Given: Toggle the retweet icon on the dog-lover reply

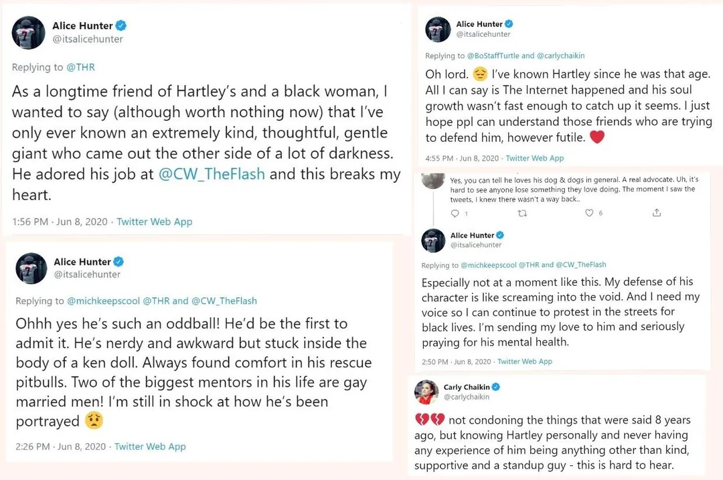Looking at the screenshot, I should tap(523, 213).
